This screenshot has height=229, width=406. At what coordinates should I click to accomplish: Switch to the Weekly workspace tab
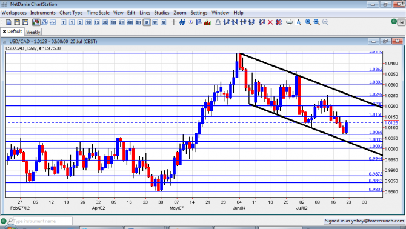[x=33, y=32]
